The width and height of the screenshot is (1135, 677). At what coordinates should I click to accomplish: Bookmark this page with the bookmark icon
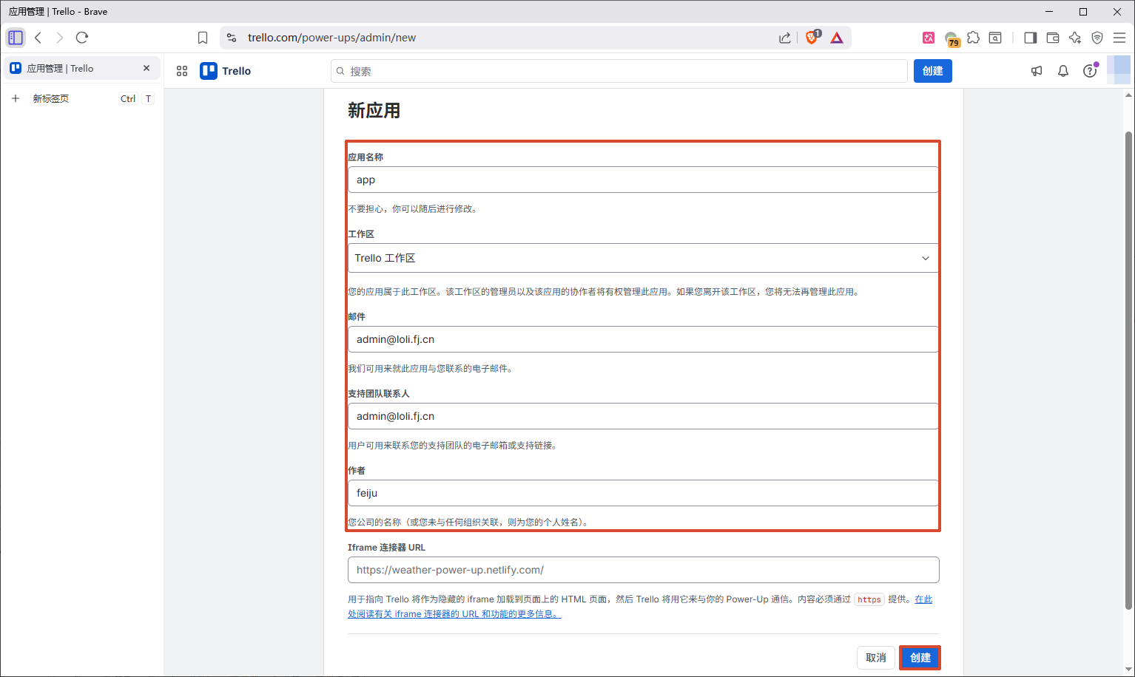click(x=203, y=38)
